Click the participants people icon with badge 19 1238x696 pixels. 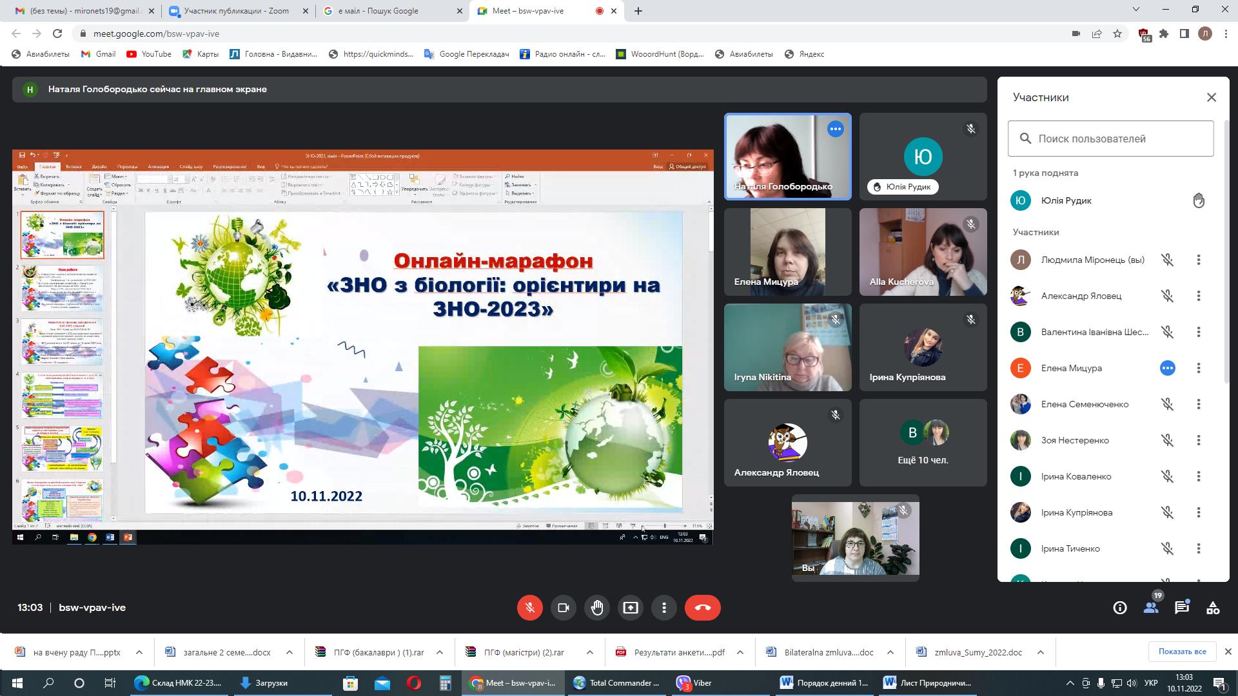pyautogui.click(x=1151, y=608)
